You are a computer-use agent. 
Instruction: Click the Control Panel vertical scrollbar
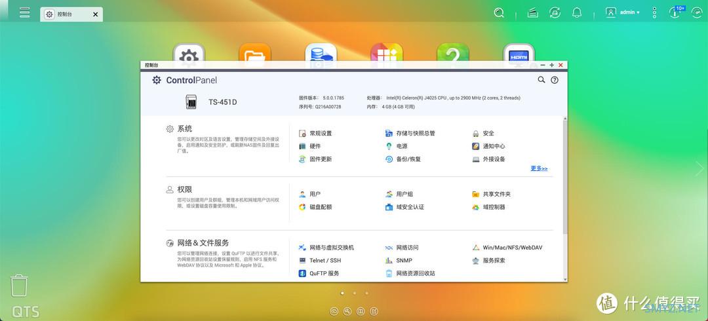pyautogui.click(x=565, y=176)
